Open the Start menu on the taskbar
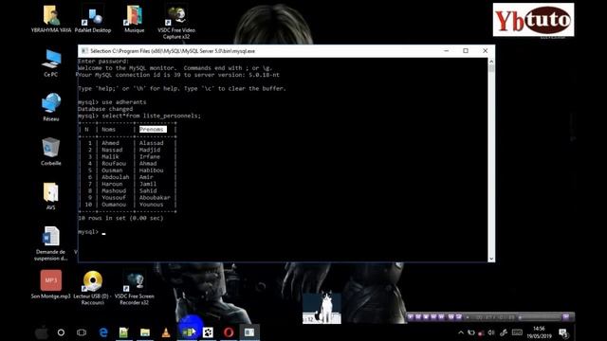Screen dimensions: 607x341 [41, 332]
